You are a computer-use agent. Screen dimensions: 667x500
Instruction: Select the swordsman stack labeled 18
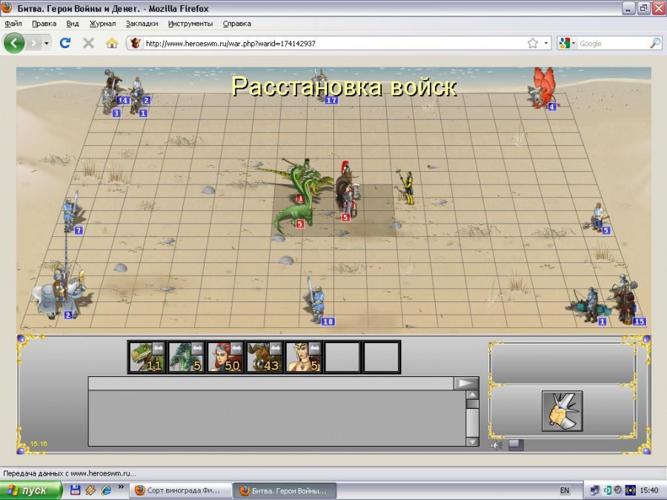pyautogui.click(x=316, y=301)
